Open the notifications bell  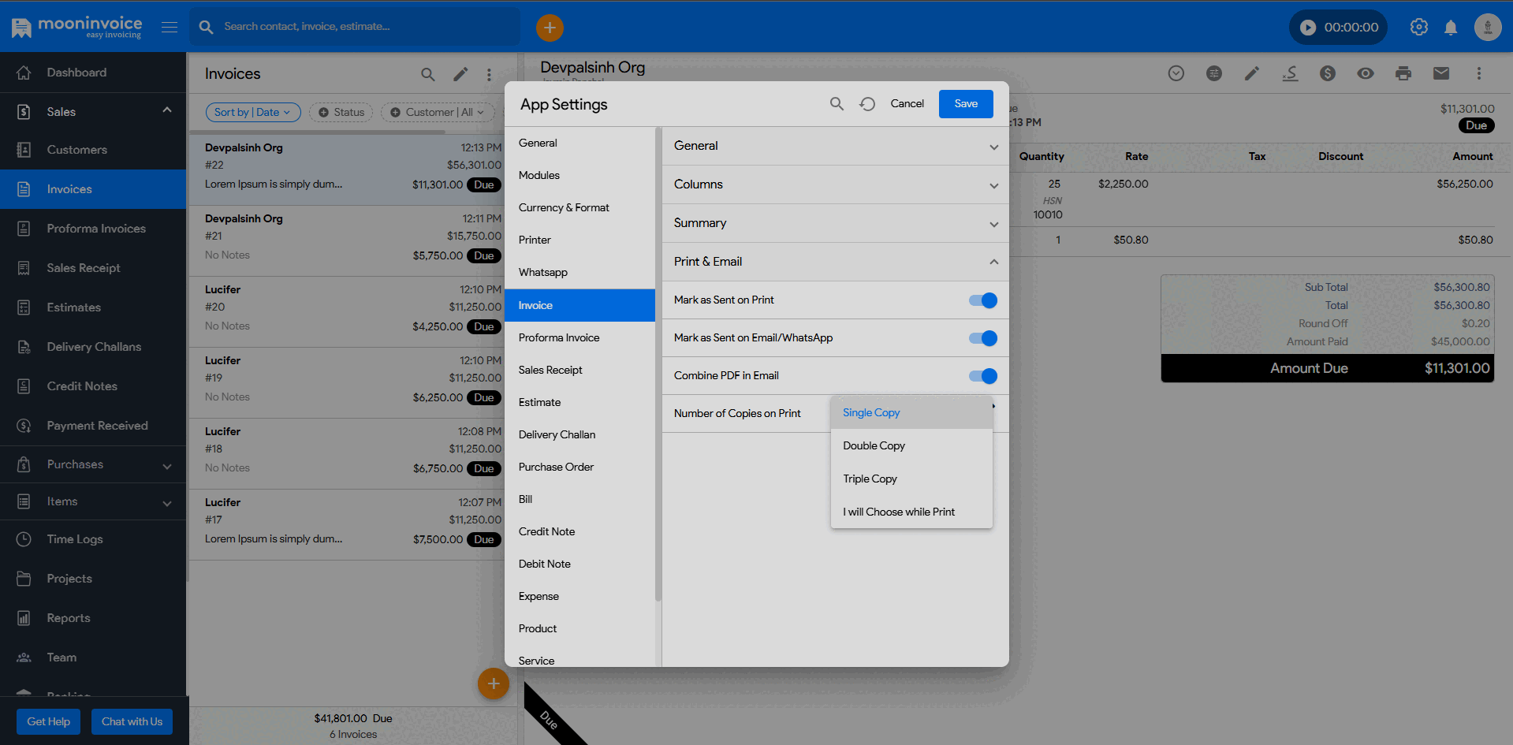pyautogui.click(x=1451, y=28)
